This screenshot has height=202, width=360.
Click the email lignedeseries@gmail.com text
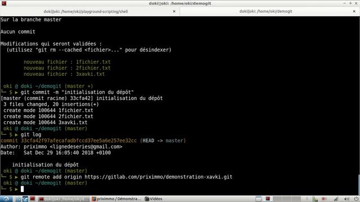pyautogui.click(x=86, y=146)
